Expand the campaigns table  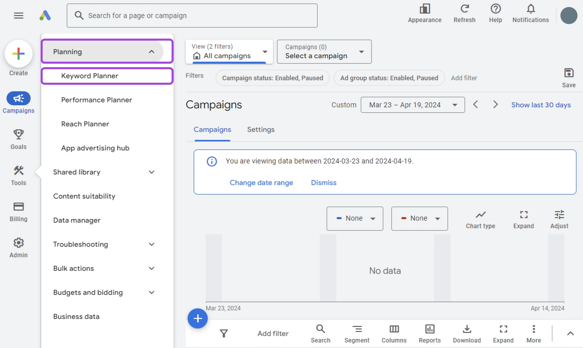pyautogui.click(x=503, y=334)
